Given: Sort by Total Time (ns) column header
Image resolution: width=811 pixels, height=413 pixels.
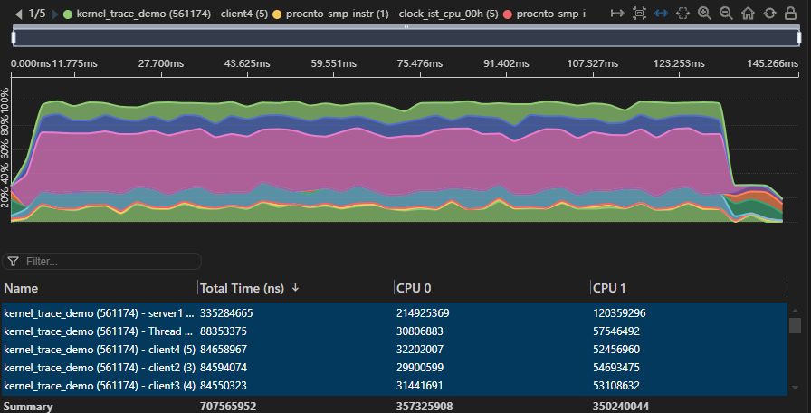Looking at the screenshot, I should coord(243,288).
